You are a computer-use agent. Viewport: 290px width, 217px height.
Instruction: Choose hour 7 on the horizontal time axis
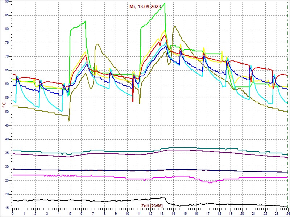click(x=93, y=213)
